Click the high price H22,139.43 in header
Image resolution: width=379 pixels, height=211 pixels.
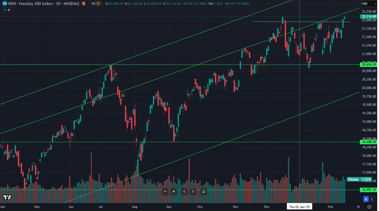134,4
